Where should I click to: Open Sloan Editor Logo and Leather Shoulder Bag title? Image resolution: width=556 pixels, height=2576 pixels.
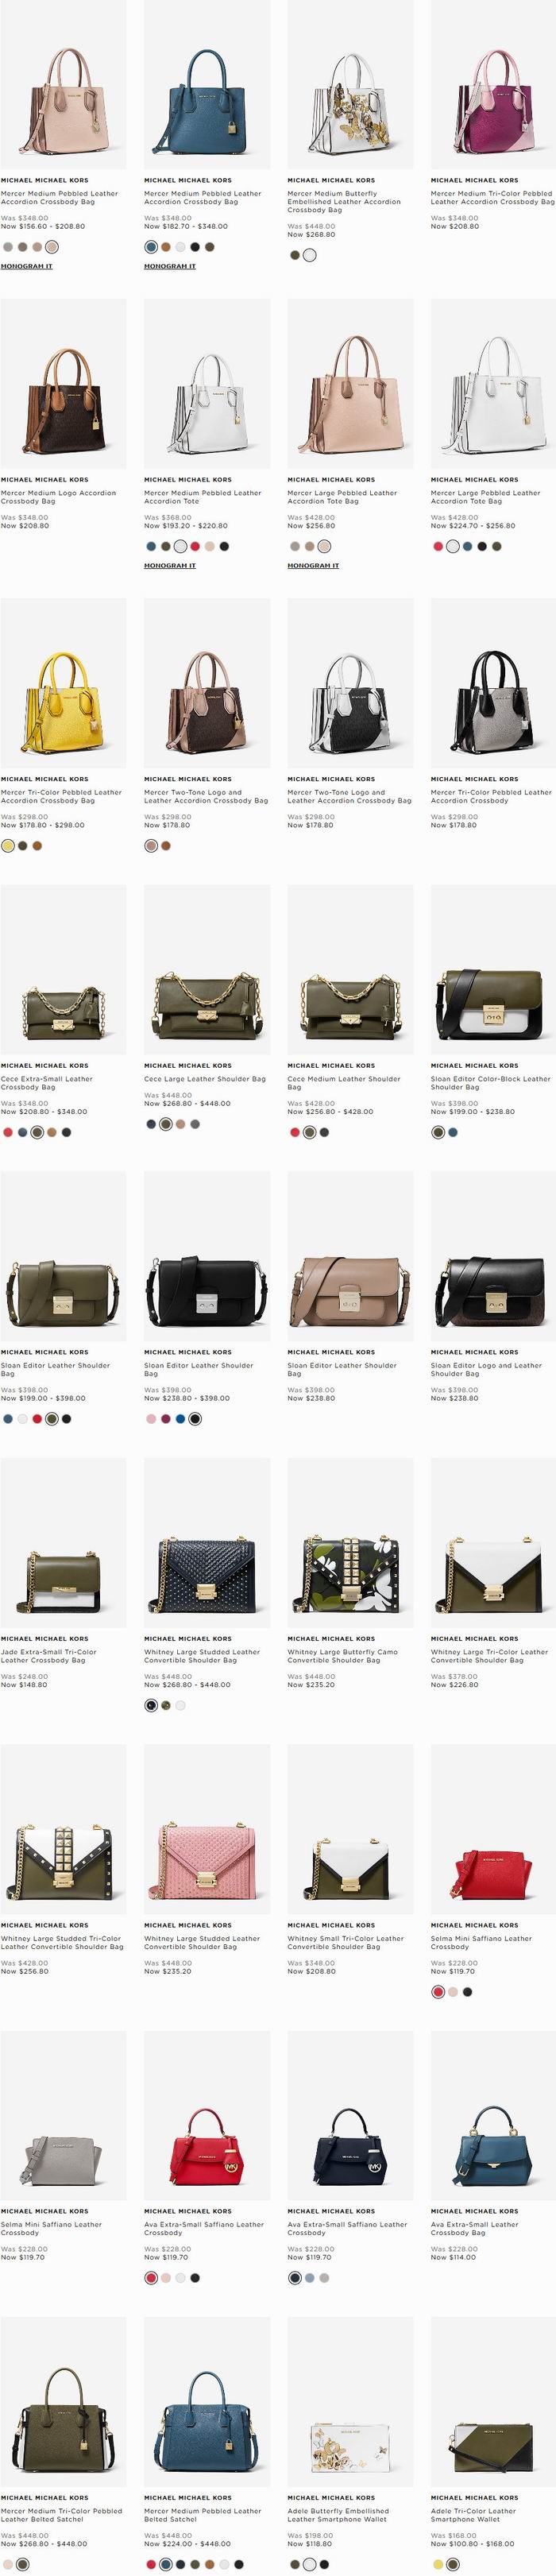[x=486, y=1369]
